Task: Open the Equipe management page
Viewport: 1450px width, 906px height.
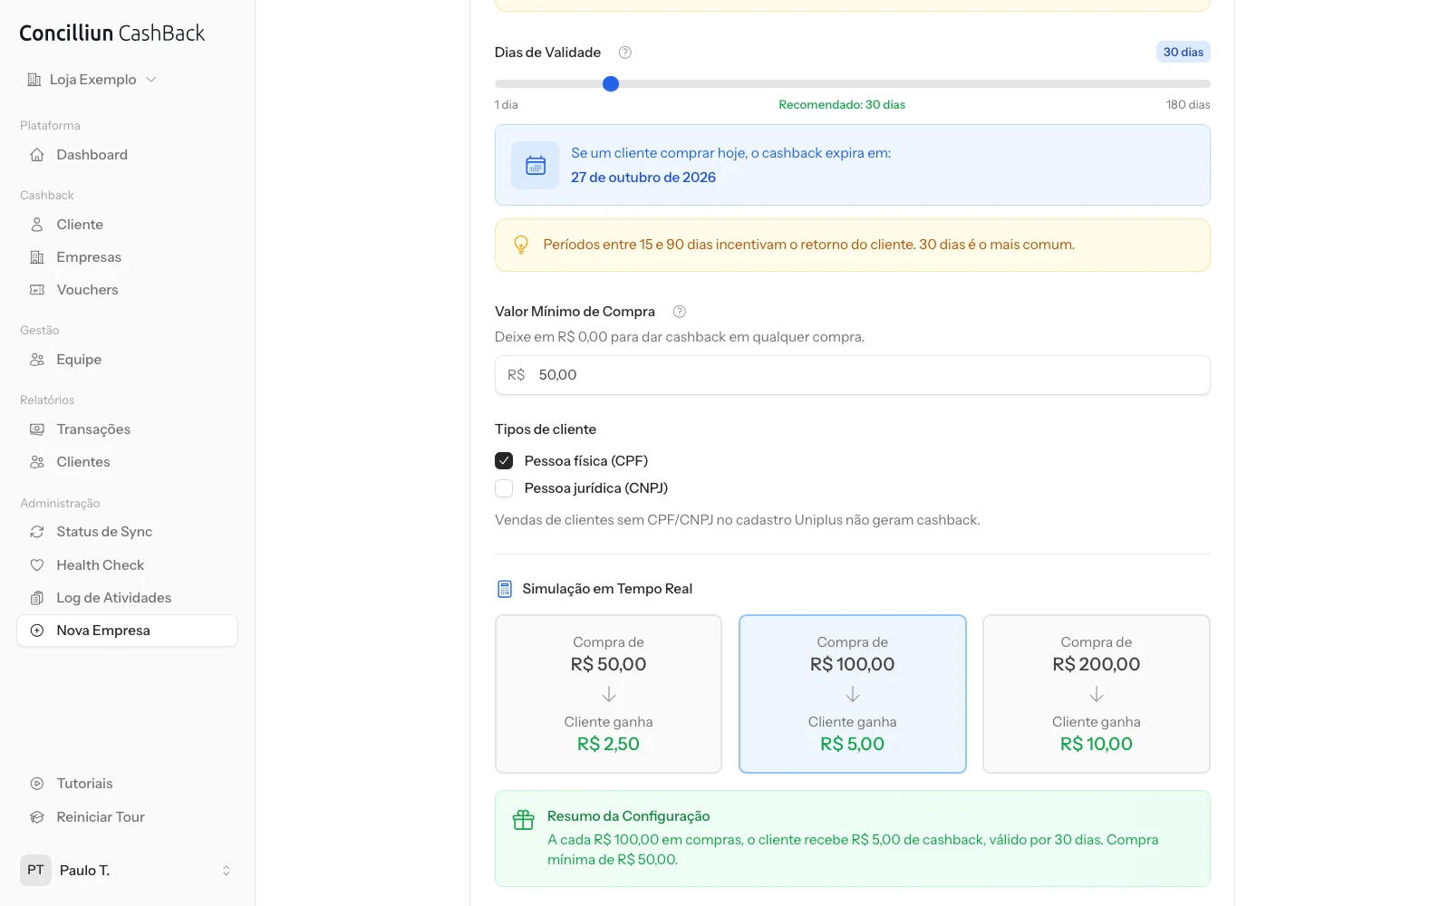Action: click(x=127, y=360)
